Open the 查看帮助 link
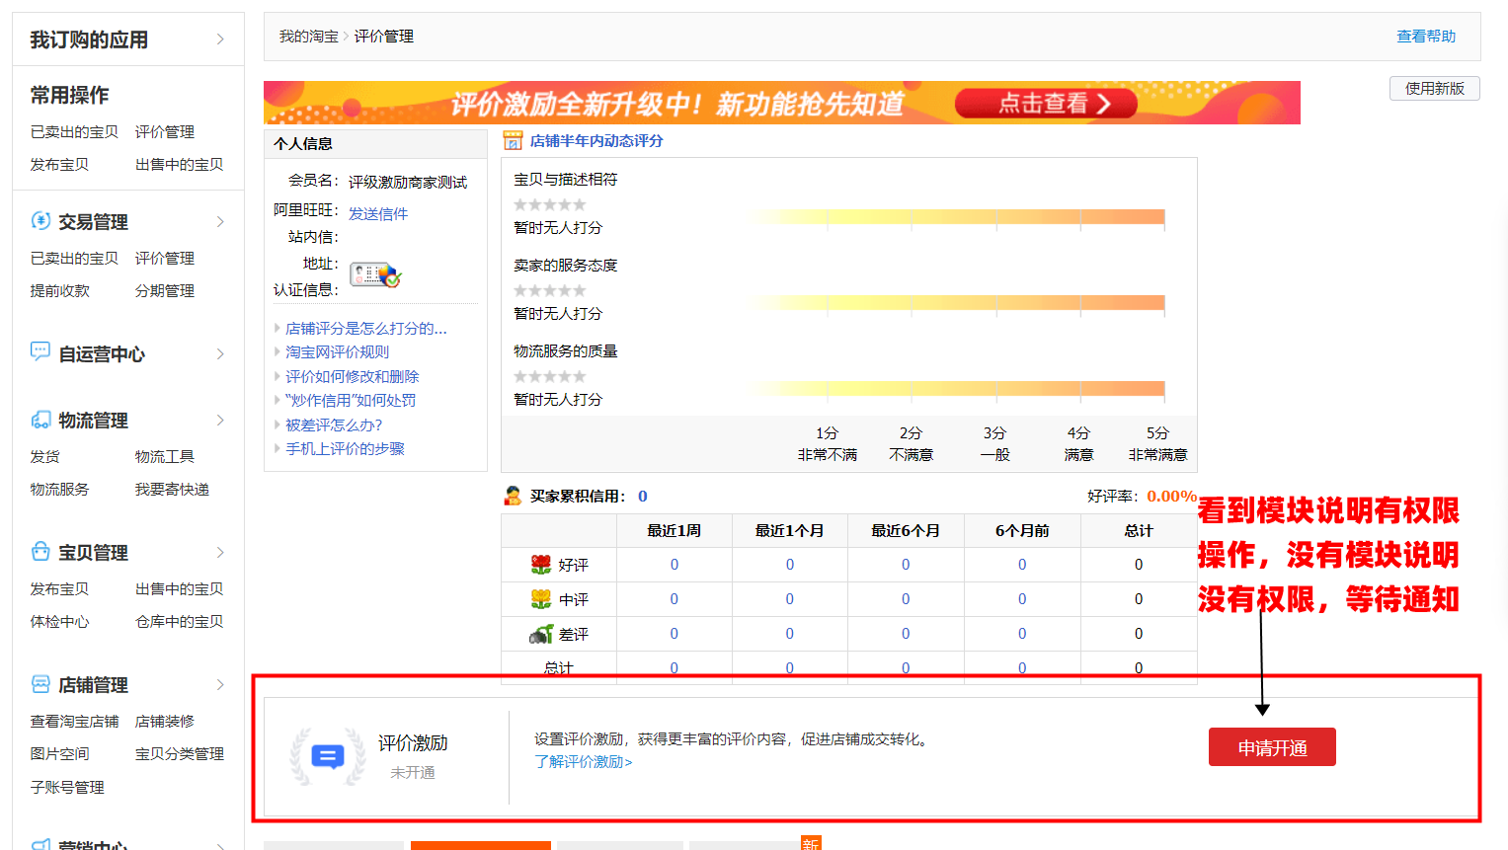The height and width of the screenshot is (850, 1508). [1426, 36]
